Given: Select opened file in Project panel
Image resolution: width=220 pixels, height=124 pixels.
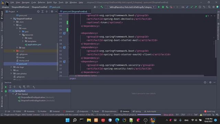Looking at the screenshot, I should (x=38, y=11).
